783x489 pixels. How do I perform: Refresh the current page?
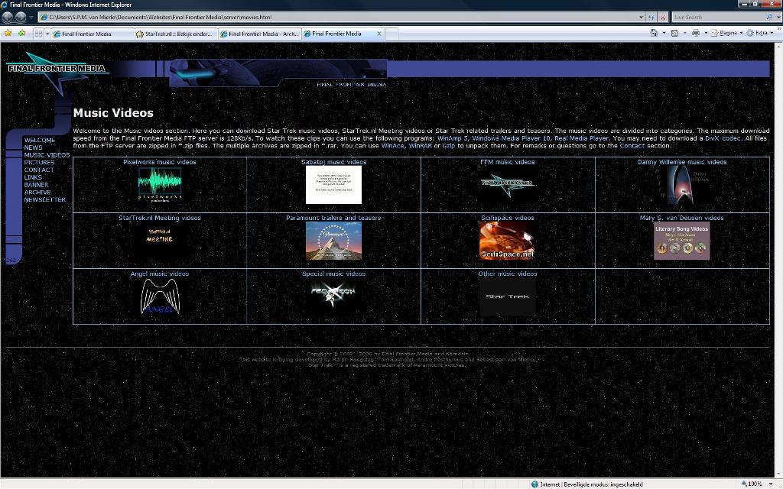point(651,17)
